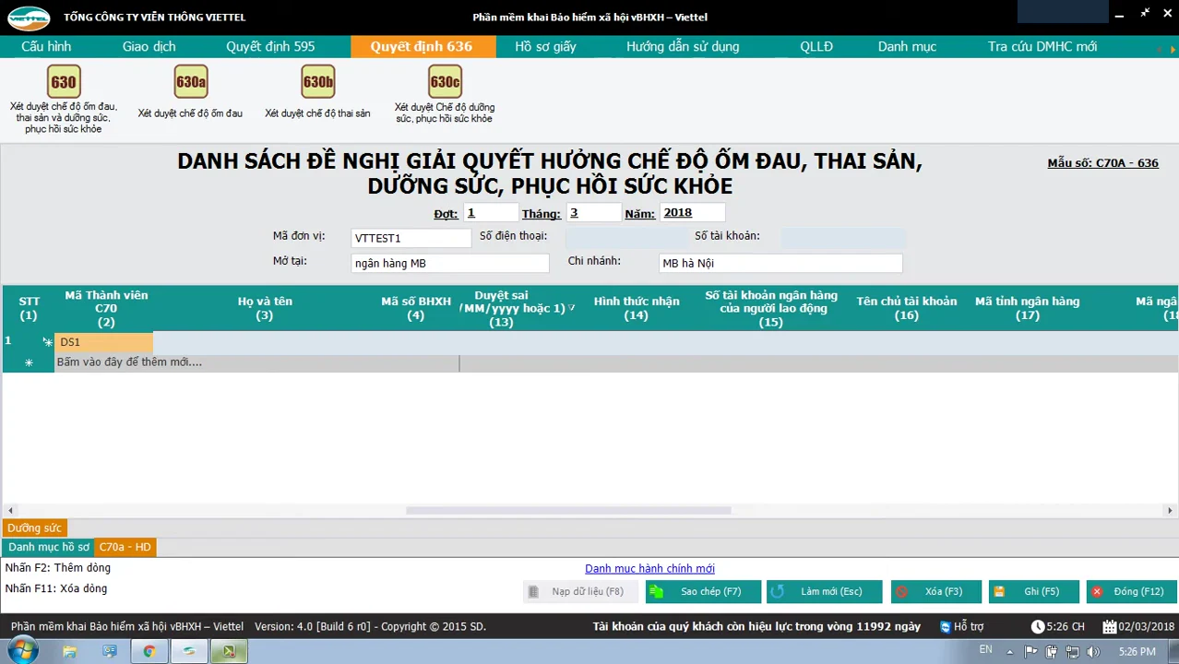Image resolution: width=1179 pixels, height=664 pixels.
Task: Open the Danh mục menu tab
Action: [x=907, y=46]
